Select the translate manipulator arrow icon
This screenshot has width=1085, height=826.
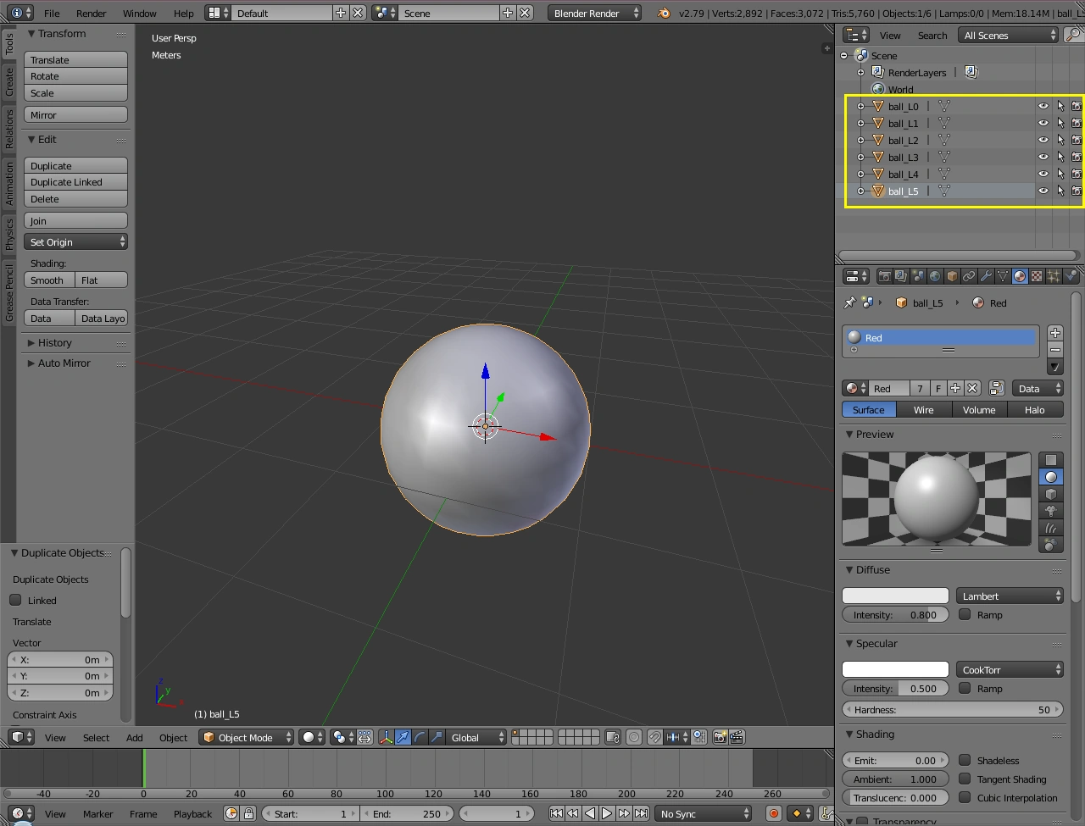pos(403,737)
